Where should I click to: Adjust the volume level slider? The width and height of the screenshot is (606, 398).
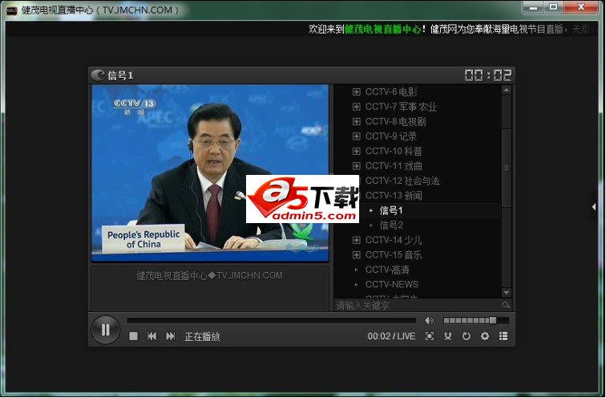(475, 320)
